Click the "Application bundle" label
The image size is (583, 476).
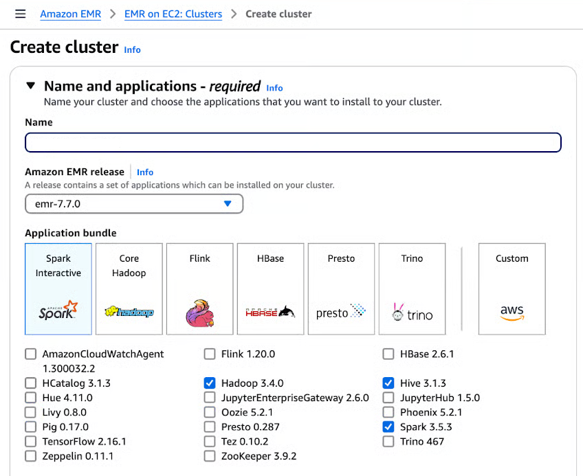tap(71, 233)
